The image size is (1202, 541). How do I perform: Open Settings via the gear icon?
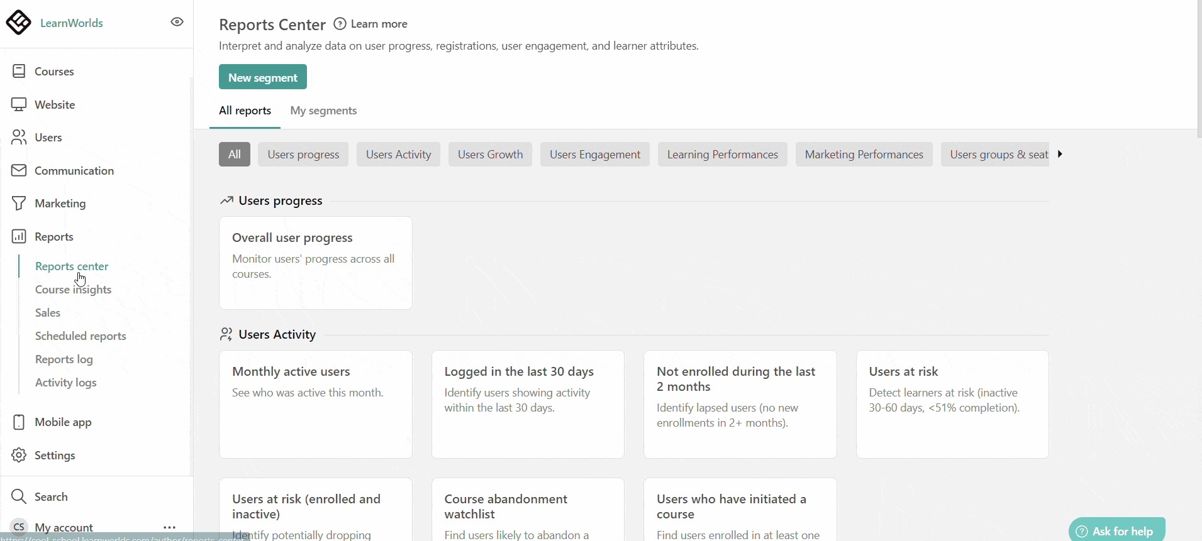pos(19,455)
